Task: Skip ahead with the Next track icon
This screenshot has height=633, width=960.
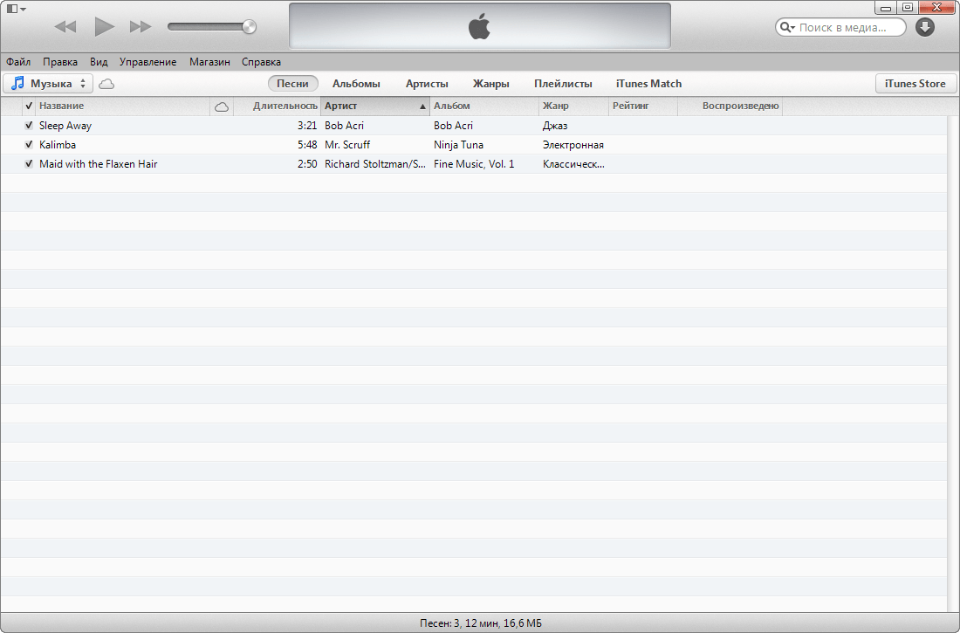Action: pos(141,26)
